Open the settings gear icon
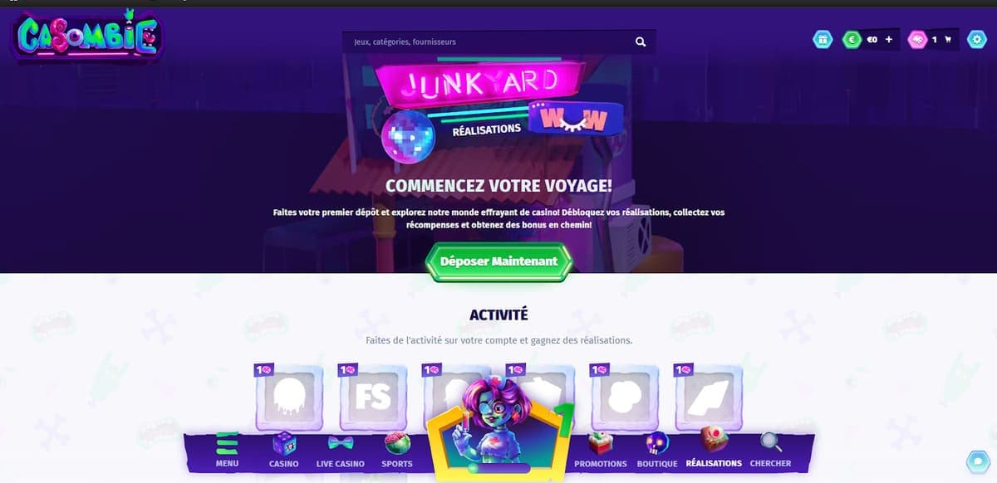 (976, 39)
